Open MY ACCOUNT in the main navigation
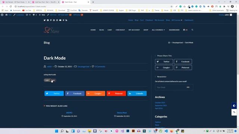The height and width of the screenshot is (134, 239). [134, 30]
